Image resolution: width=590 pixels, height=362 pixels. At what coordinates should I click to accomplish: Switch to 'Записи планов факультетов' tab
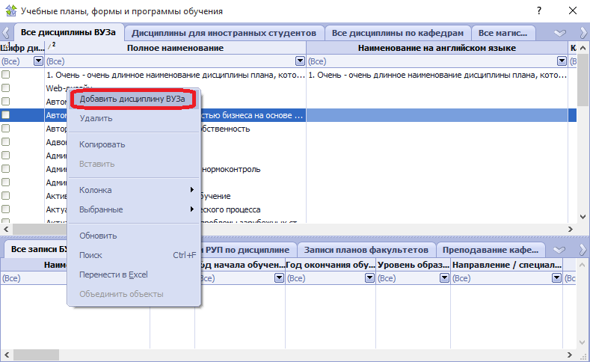(x=366, y=251)
